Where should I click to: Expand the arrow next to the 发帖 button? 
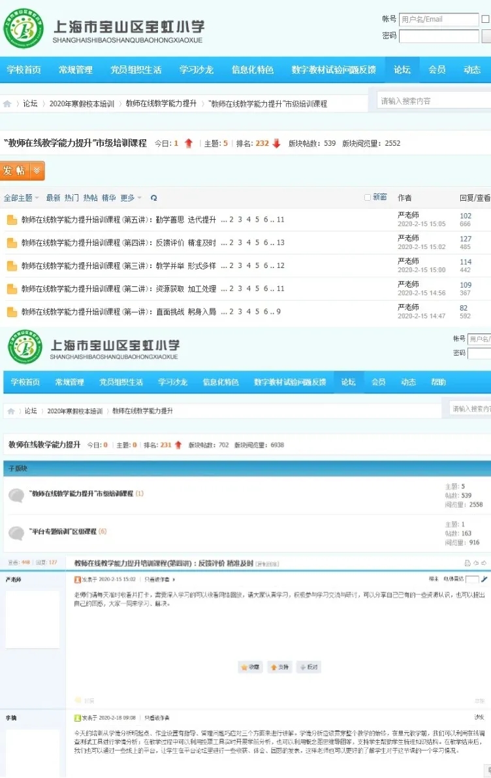click(37, 171)
